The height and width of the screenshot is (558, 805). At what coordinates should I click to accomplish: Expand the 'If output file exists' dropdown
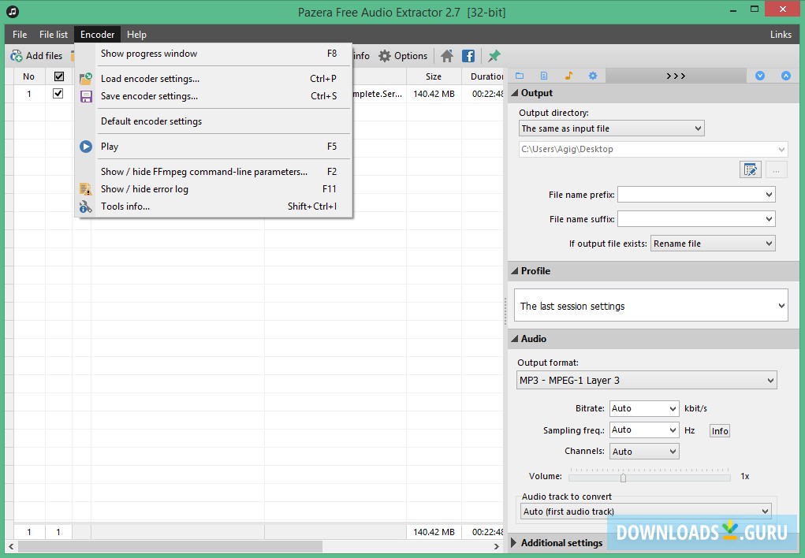[713, 244]
